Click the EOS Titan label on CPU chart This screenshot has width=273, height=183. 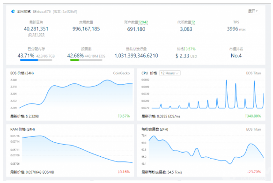(253, 73)
